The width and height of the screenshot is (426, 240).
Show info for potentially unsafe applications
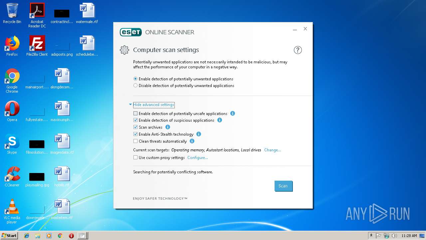coord(233,113)
